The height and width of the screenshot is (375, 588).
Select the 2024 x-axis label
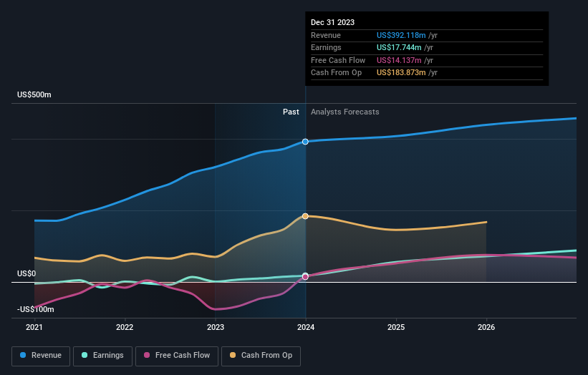coord(306,327)
